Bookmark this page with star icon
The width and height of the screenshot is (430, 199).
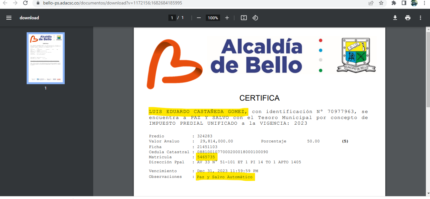click(x=381, y=3)
